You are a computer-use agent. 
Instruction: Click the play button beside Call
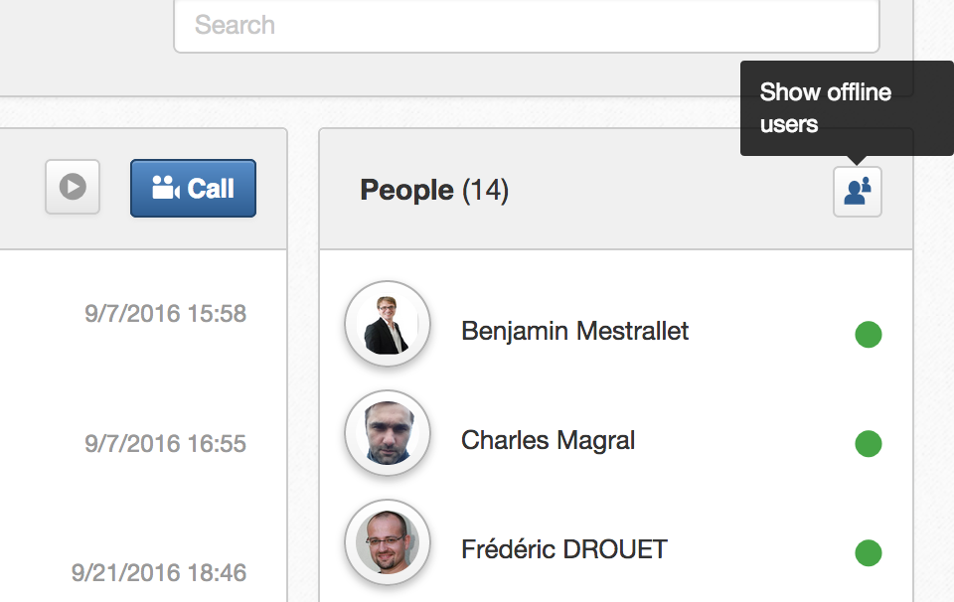[x=73, y=187]
